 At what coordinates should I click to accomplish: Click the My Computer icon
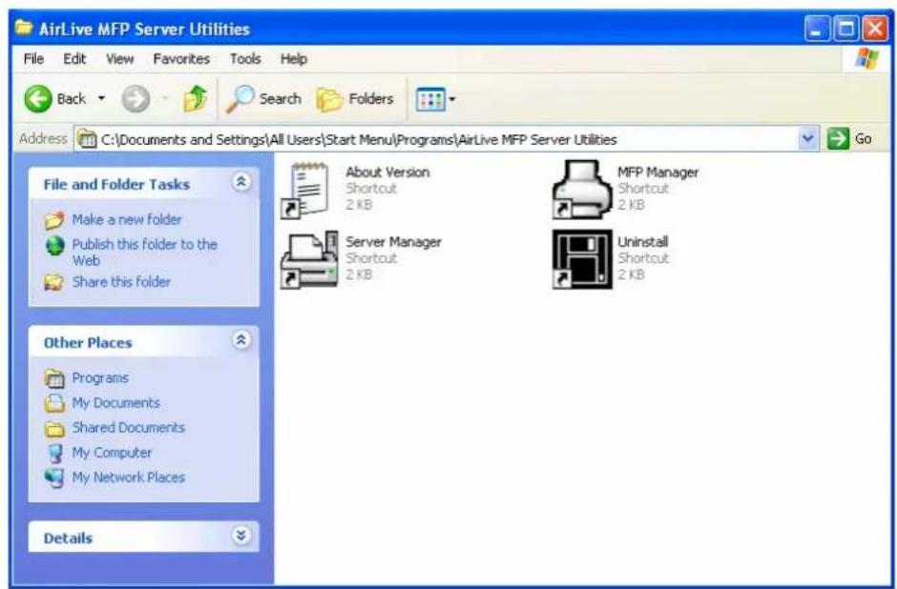(x=55, y=454)
